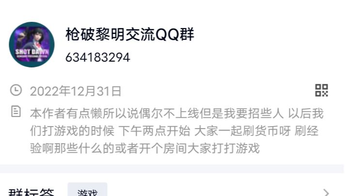Click description line starting with 们打游戏的时候
Image resolution: width=349 pixels, height=196 pixels.
coord(174,131)
